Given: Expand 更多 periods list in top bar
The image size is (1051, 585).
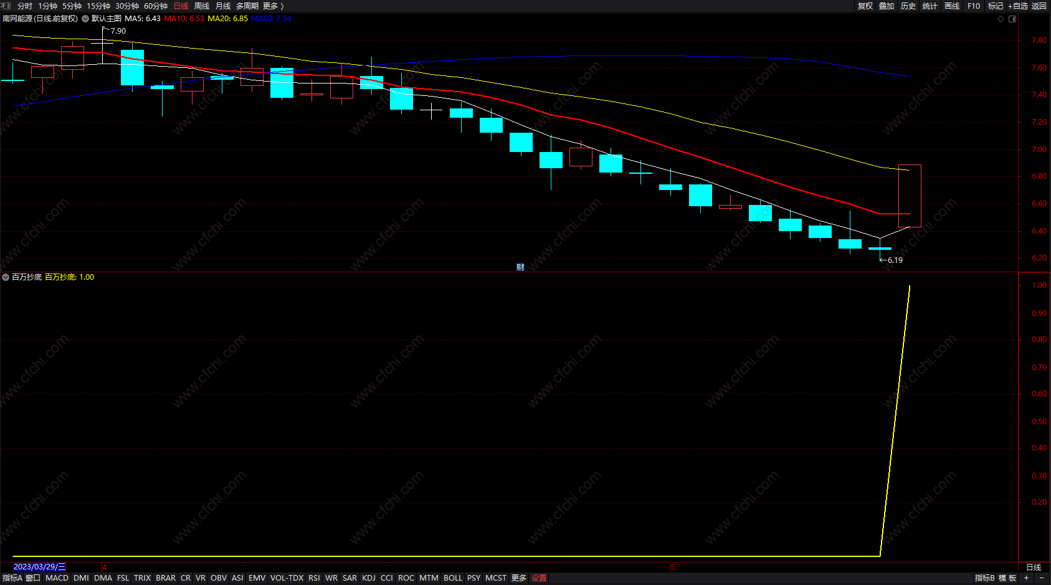Looking at the screenshot, I should tap(273, 6).
